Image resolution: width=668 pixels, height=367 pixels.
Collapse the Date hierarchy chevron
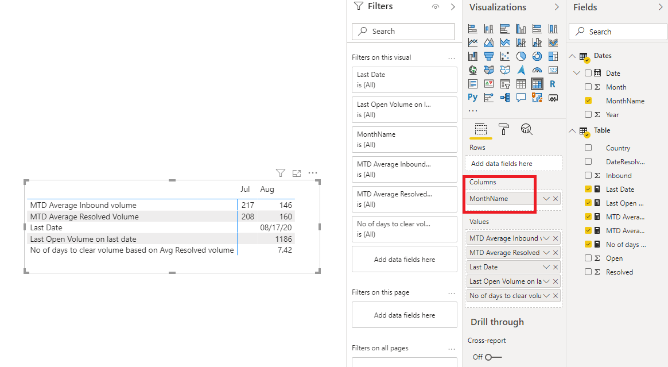pyautogui.click(x=577, y=73)
